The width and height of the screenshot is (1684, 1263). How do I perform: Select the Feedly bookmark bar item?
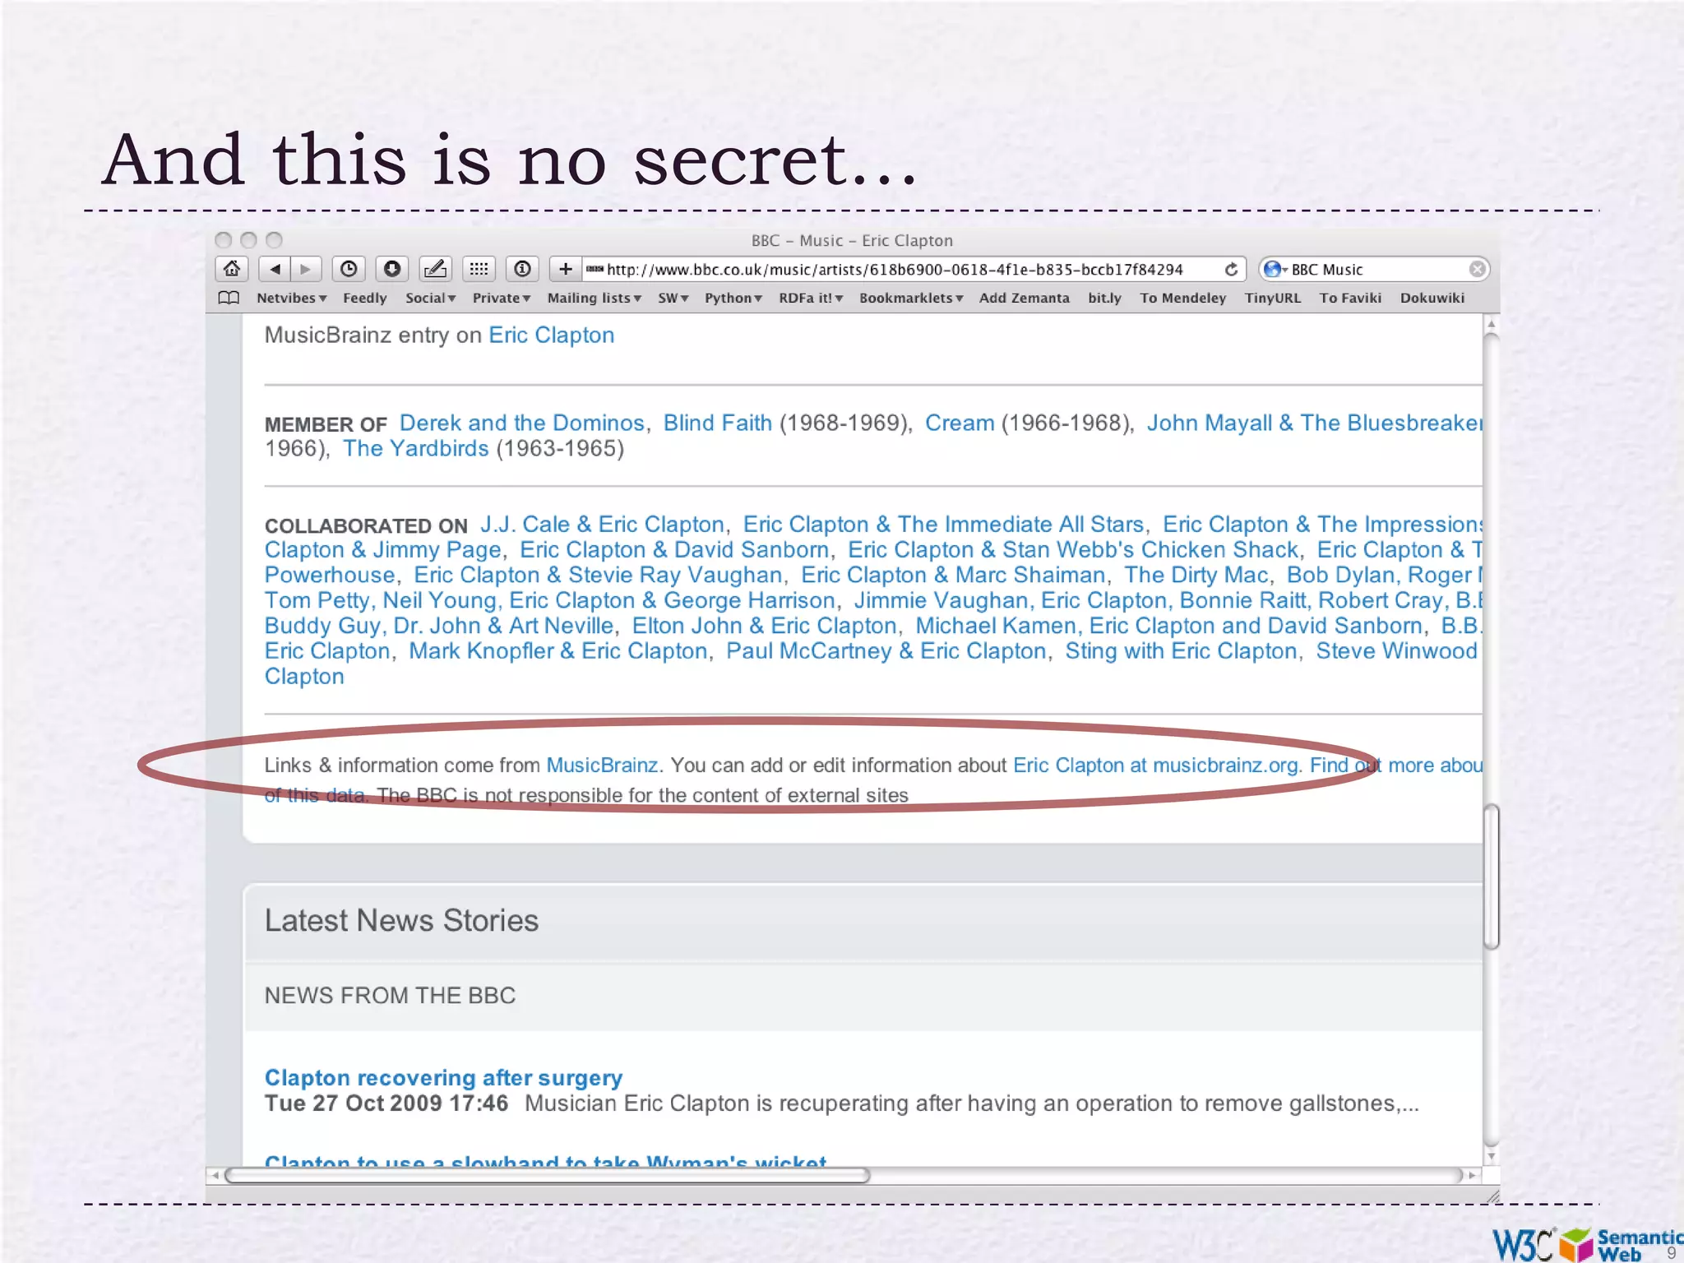(364, 298)
